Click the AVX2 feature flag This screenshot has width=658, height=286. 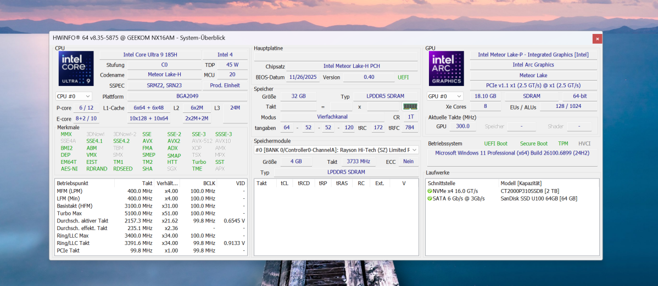[174, 141]
